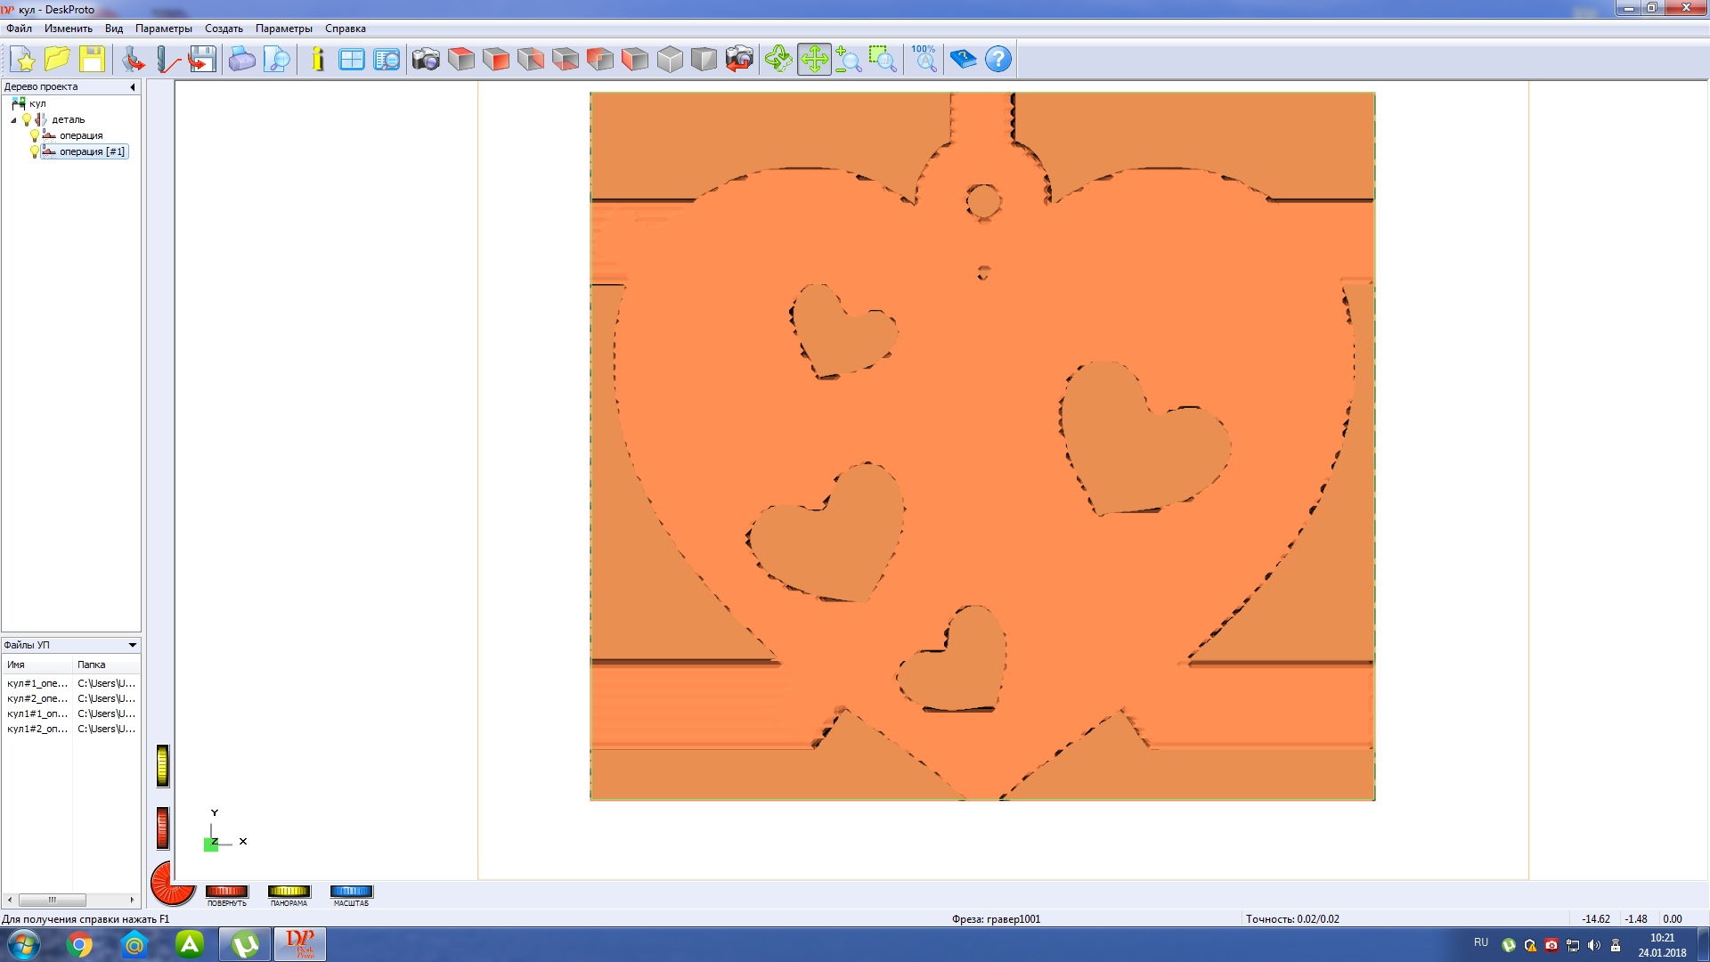
Task: Open the print preview magnifier icon
Action: click(x=278, y=60)
